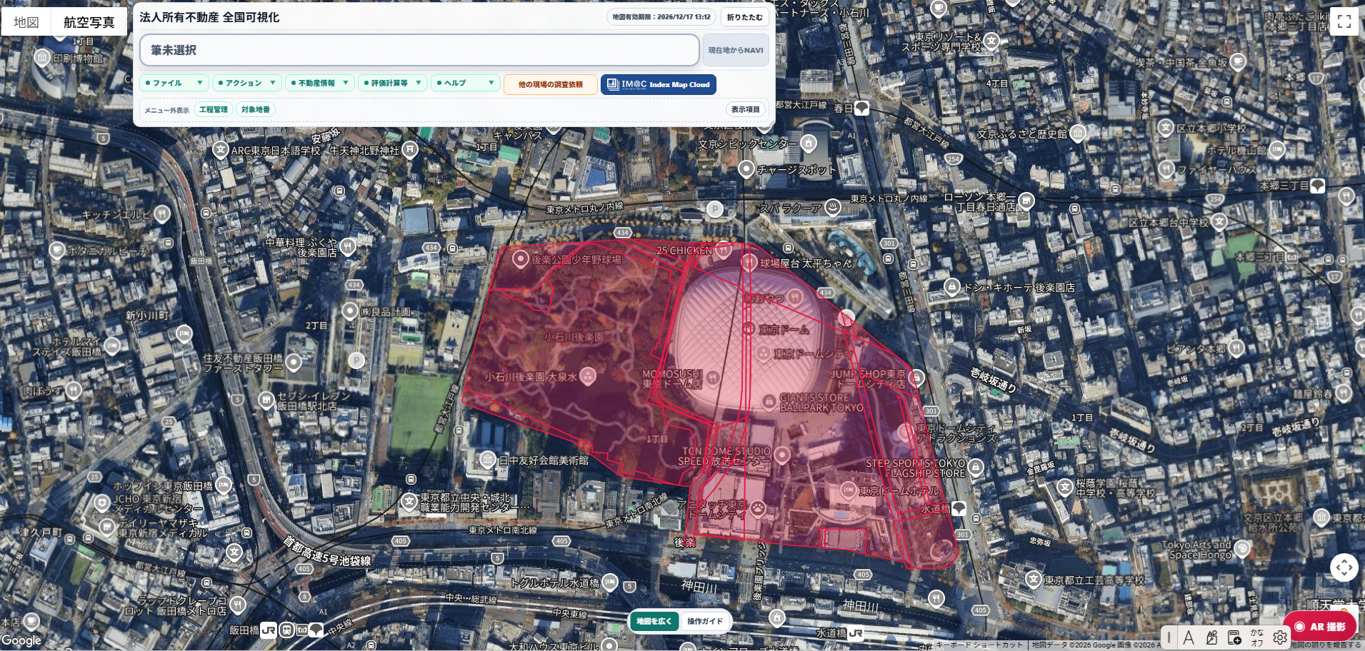Click the 東京ドームシティ アトラクションズ marker
The width and height of the screenshot is (1365, 651).
coord(906,433)
